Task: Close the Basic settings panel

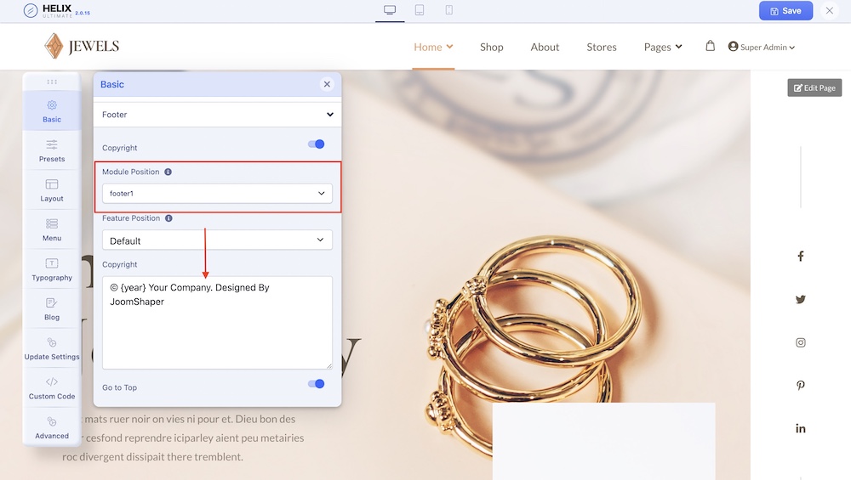Action: (x=327, y=84)
